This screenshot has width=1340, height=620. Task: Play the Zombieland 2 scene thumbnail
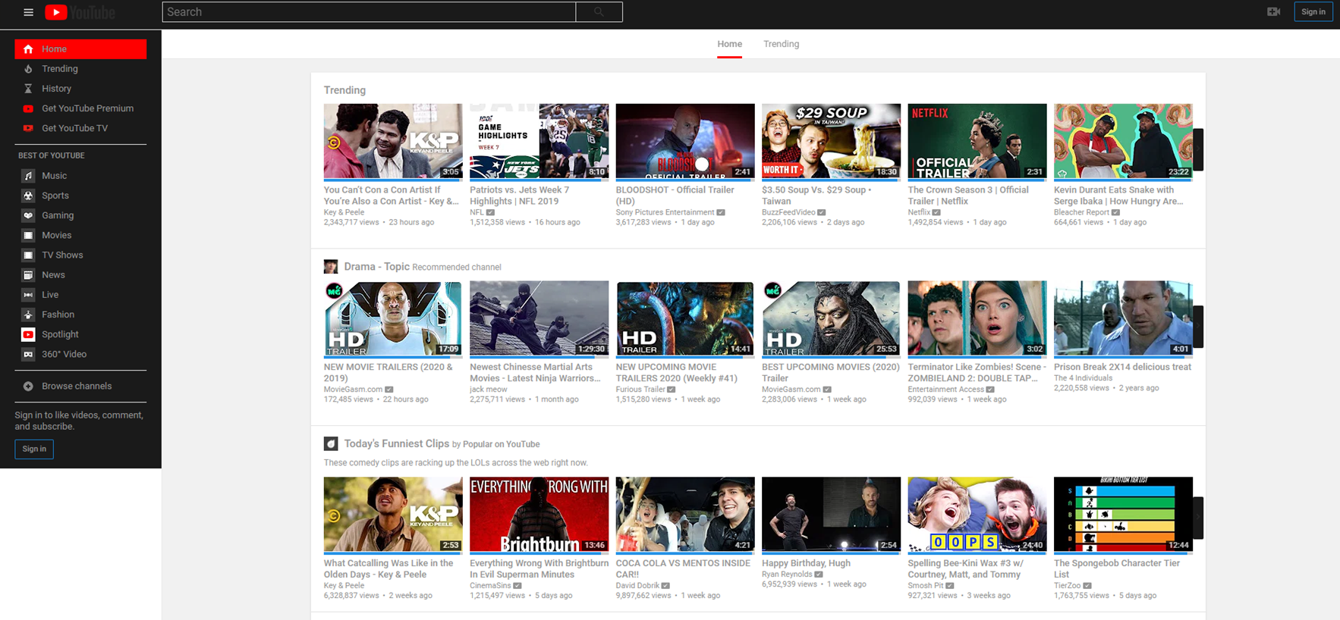pyautogui.click(x=977, y=318)
